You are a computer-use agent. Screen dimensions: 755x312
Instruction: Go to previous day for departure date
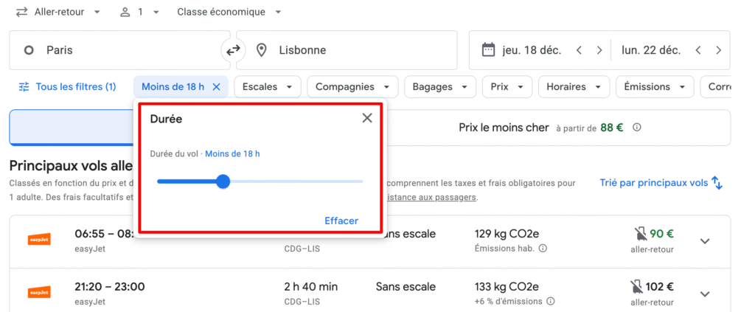click(580, 50)
